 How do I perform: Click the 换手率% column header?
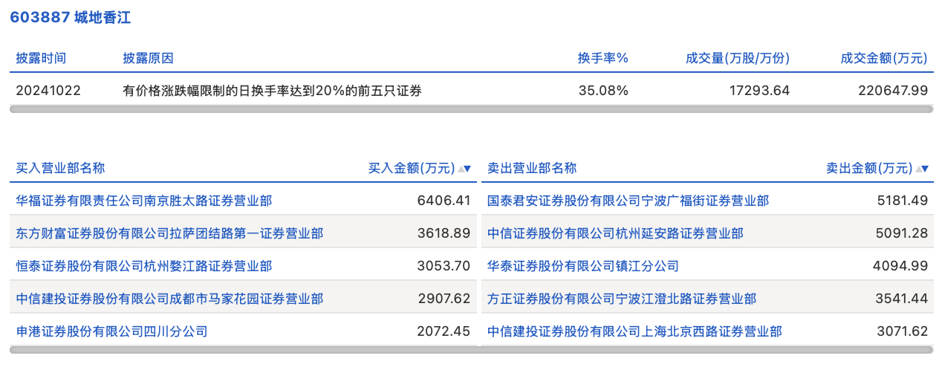[x=603, y=58]
